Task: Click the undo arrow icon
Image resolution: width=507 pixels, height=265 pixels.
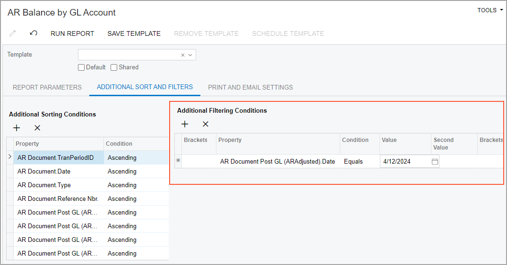Action: [x=34, y=33]
